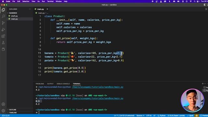Open Spotlight search in menu bar
Screen dimensions: 208x117
tap(194, 1)
